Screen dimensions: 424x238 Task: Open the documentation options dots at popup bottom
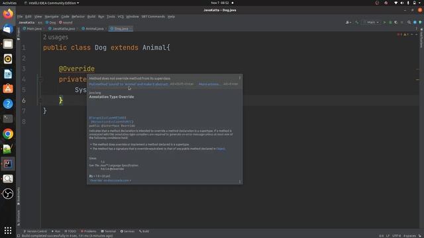point(240,181)
